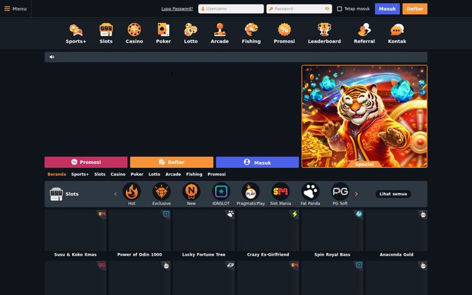
Task: Switch to the Sports+ tab below banner
Action: click(80, 174)
